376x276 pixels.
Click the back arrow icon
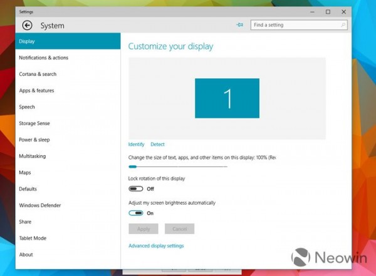tap(27, 26)
